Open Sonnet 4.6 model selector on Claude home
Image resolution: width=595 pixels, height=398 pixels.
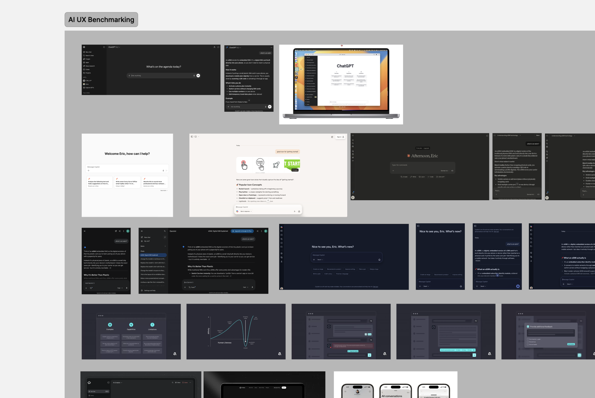coord(445,171)
